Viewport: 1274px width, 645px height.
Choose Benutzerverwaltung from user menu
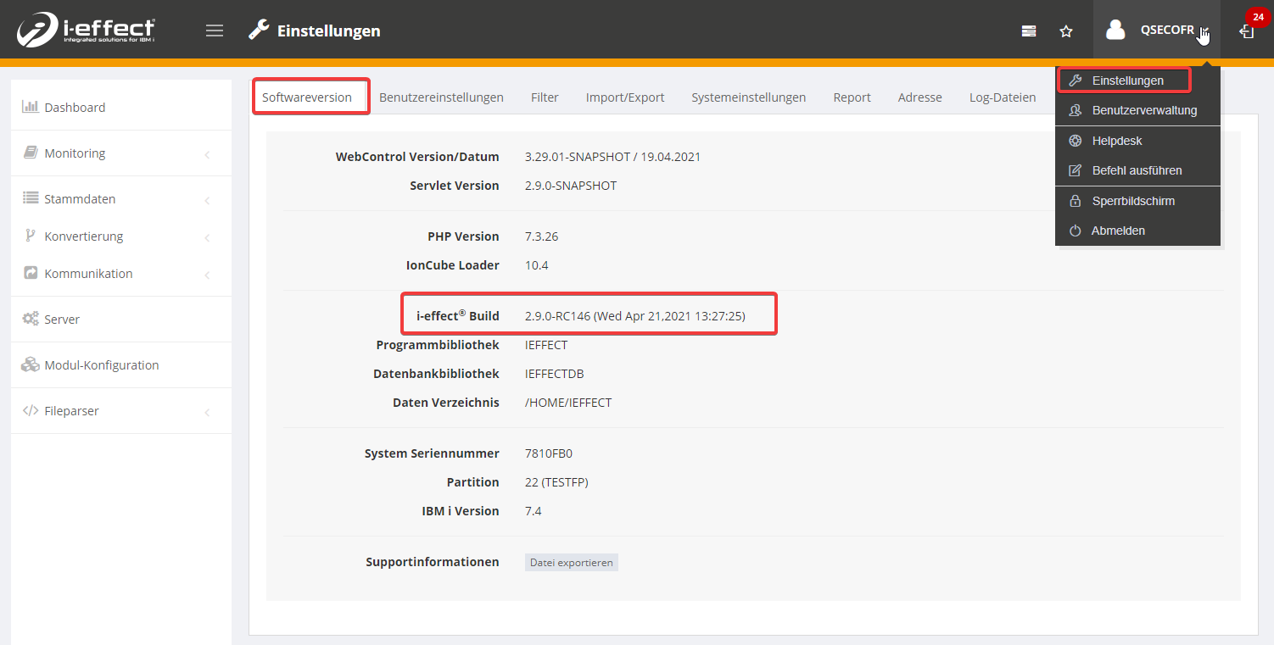pyautogui.click(x=1143, y=110)
